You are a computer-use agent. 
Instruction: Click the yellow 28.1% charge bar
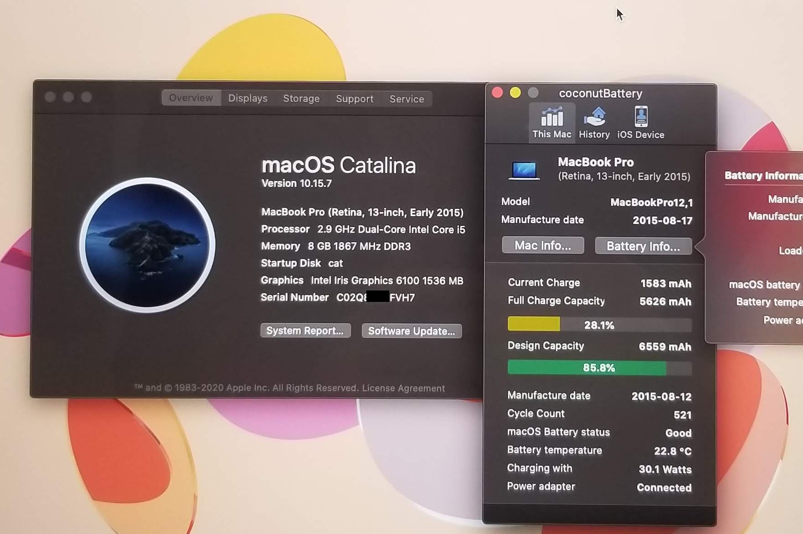pyautogui.click(x=599, y=325)
